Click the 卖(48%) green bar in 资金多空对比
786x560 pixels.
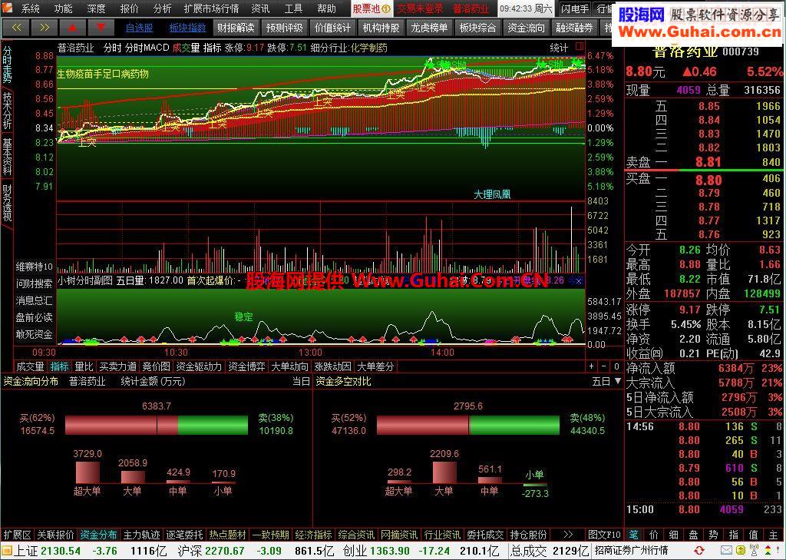coord(514,425)
